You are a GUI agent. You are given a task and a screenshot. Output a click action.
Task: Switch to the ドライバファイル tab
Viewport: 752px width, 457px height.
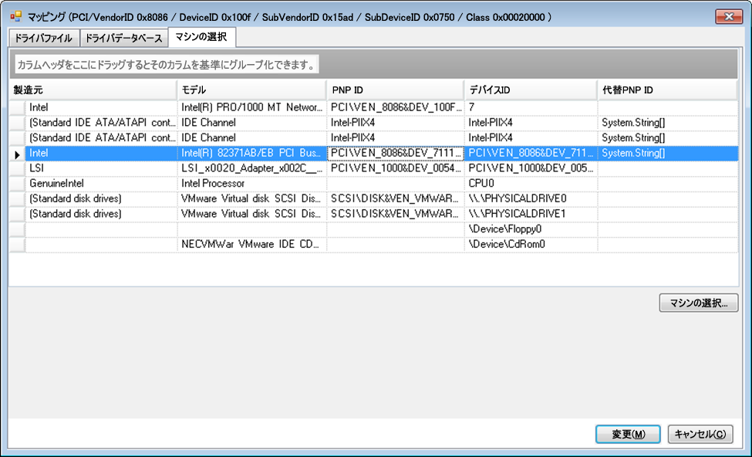pos(44,38)
